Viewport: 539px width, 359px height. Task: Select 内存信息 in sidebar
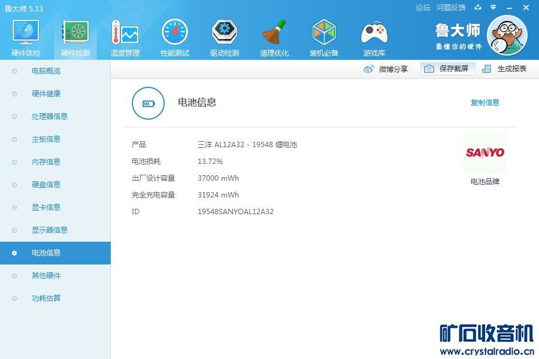[x=55, y=162]
